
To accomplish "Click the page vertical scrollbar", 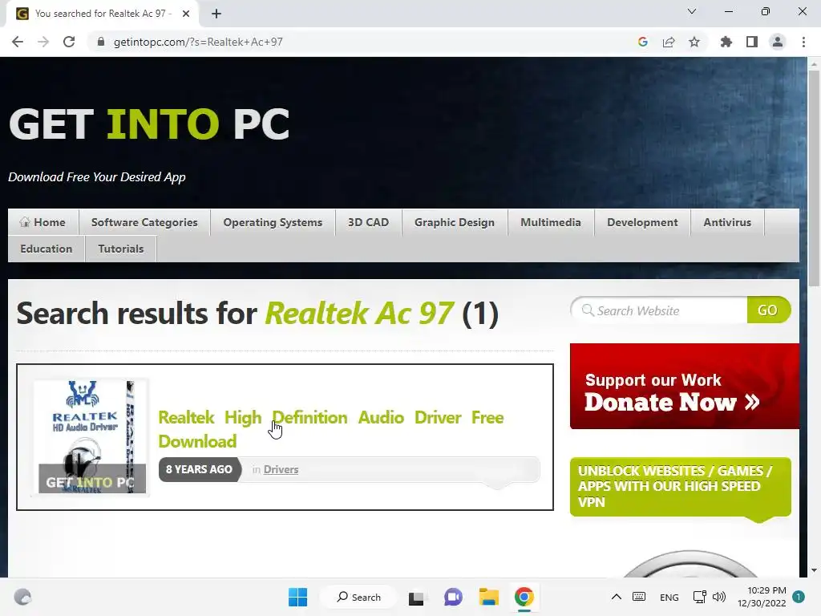I will [814, 178].
